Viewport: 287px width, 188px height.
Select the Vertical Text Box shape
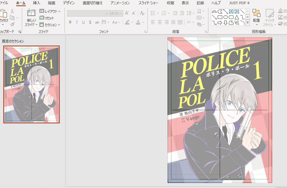(x=237, y=12)
